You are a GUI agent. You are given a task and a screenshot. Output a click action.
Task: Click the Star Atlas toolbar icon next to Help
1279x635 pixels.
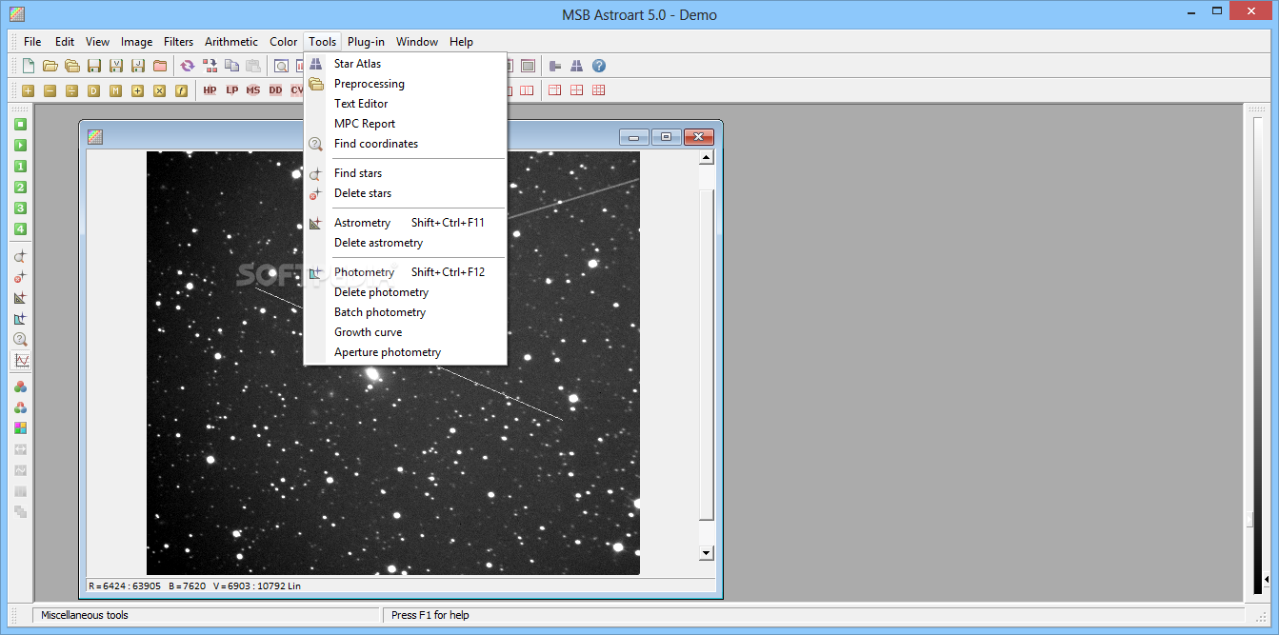(x=576, y=66)
